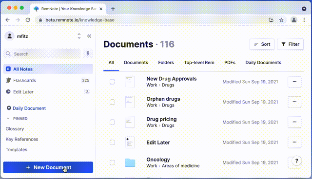
Task: Open the Oncology folder title
Action: (x=158, y=160)
